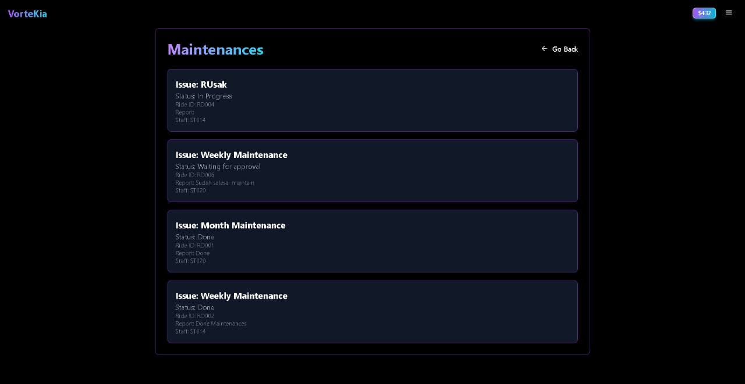Click the Ride ID RD002 text
The image size is (745, 384).
[x=195, y=316]
